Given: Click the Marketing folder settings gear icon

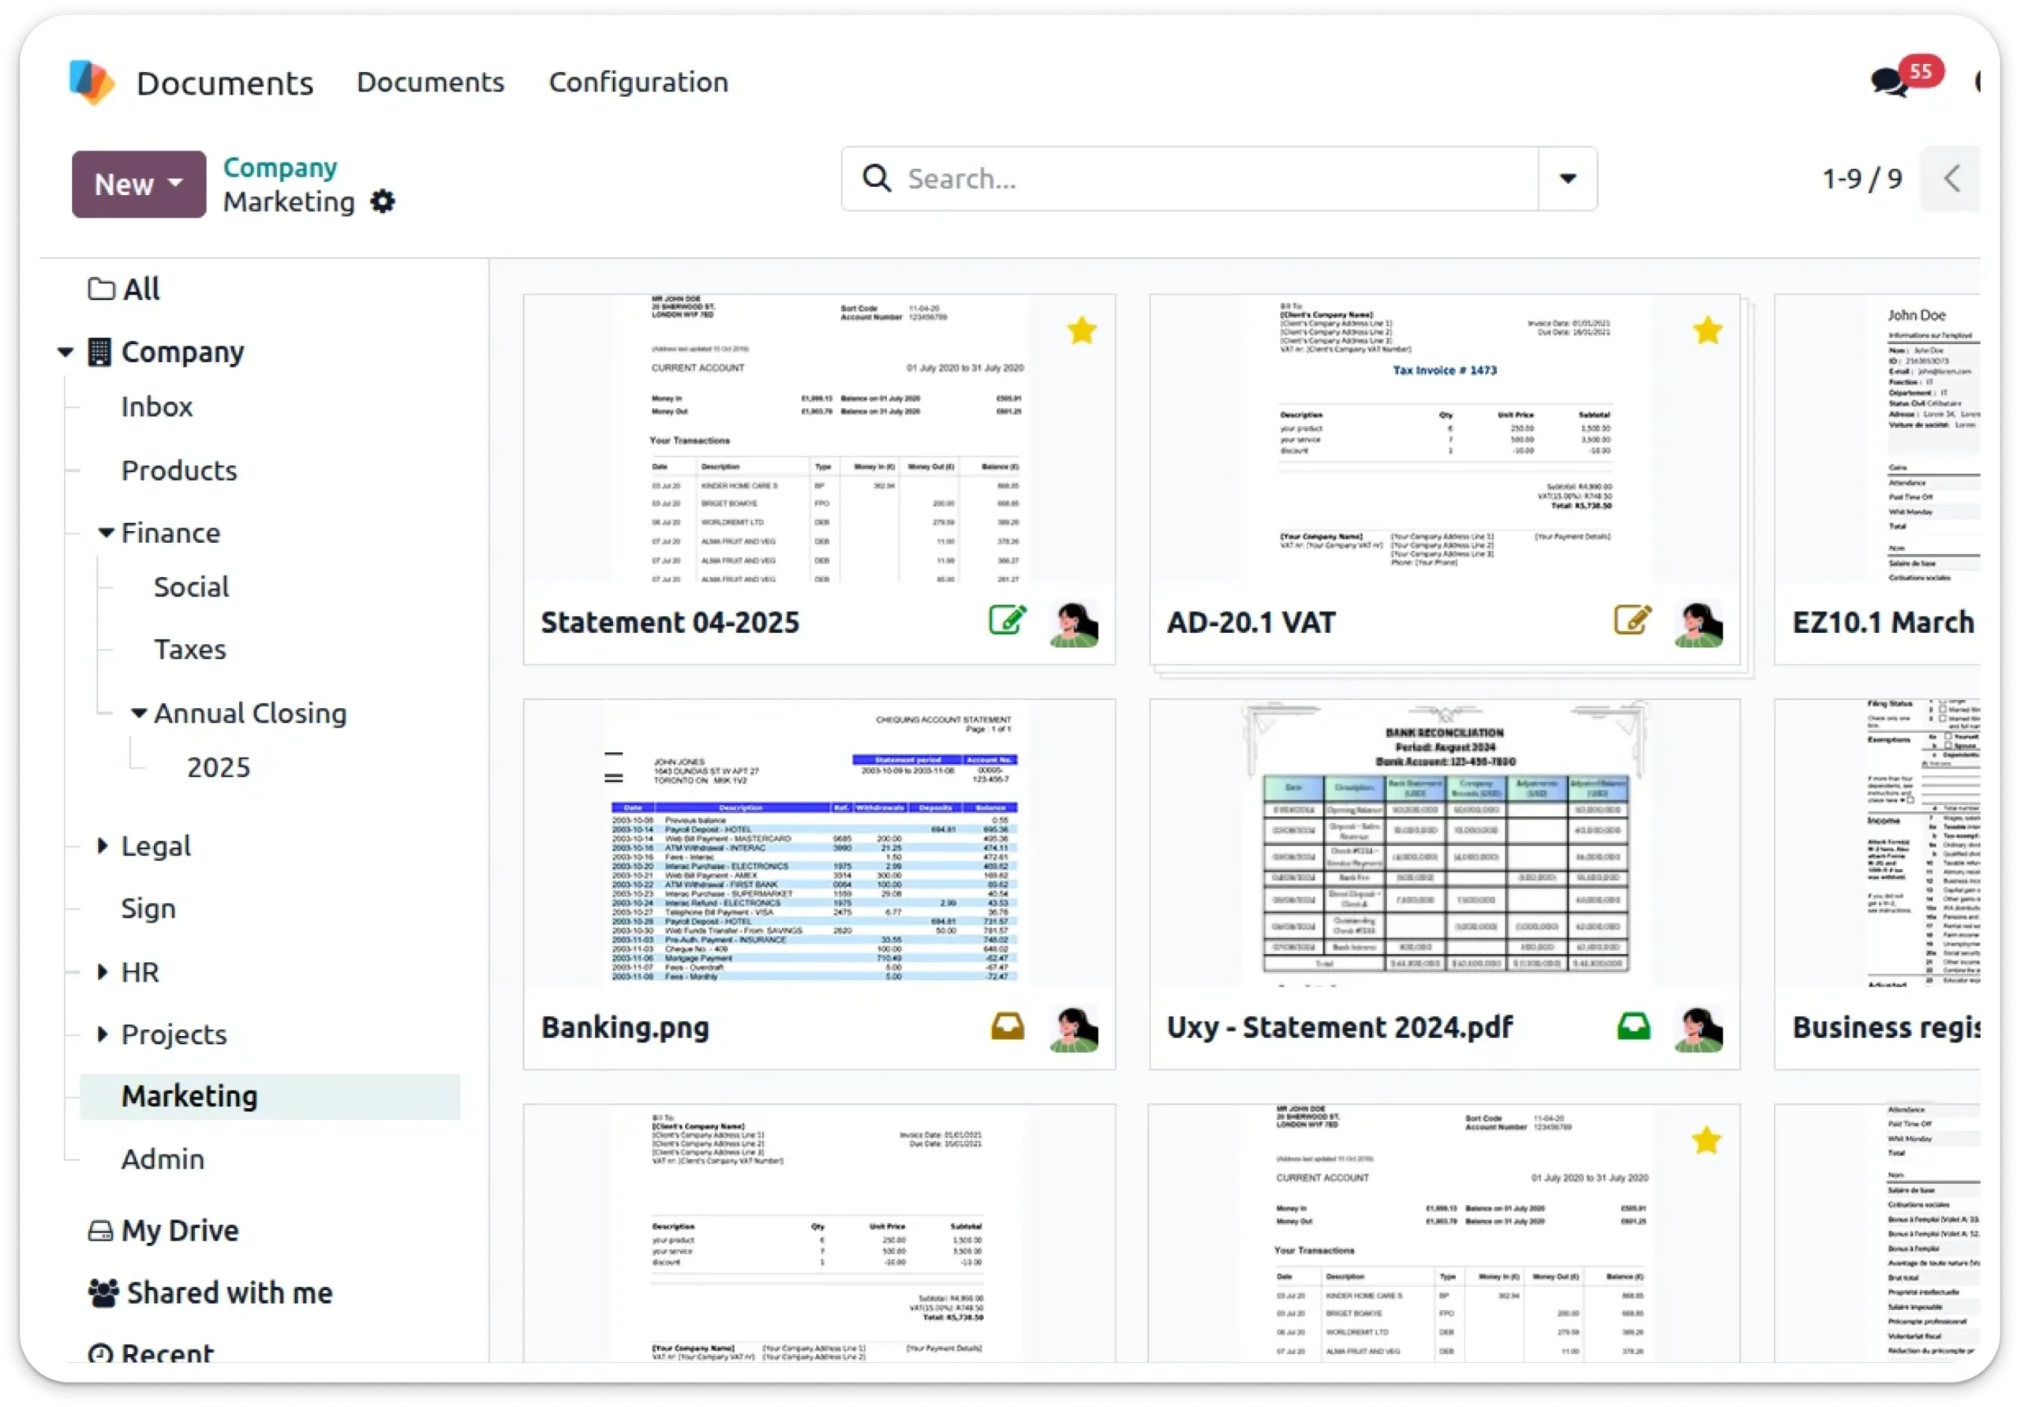Looking at the screenshot, I should click(382, 201).
